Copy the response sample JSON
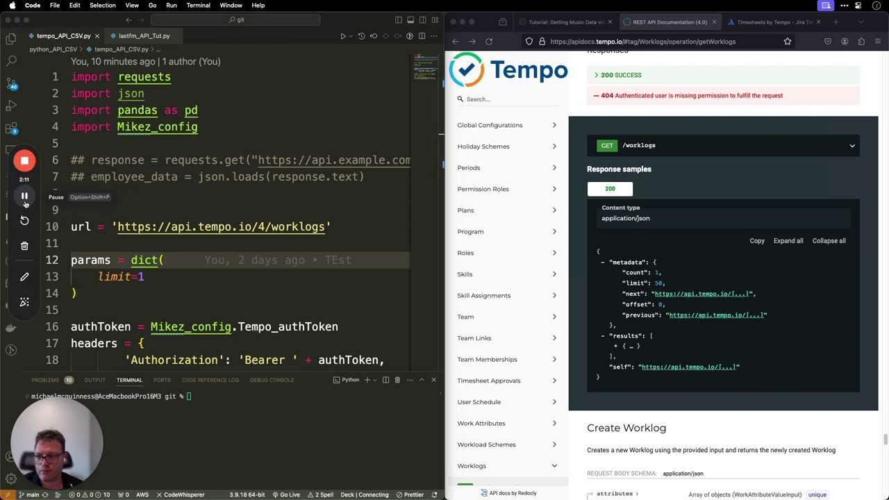This screenshot has height=500, width=889. pyautogui.click(x=757, y=241)
